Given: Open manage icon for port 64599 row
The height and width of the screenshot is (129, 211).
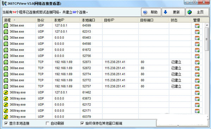Looking at the screenshot, I should (x=197, y=26).
